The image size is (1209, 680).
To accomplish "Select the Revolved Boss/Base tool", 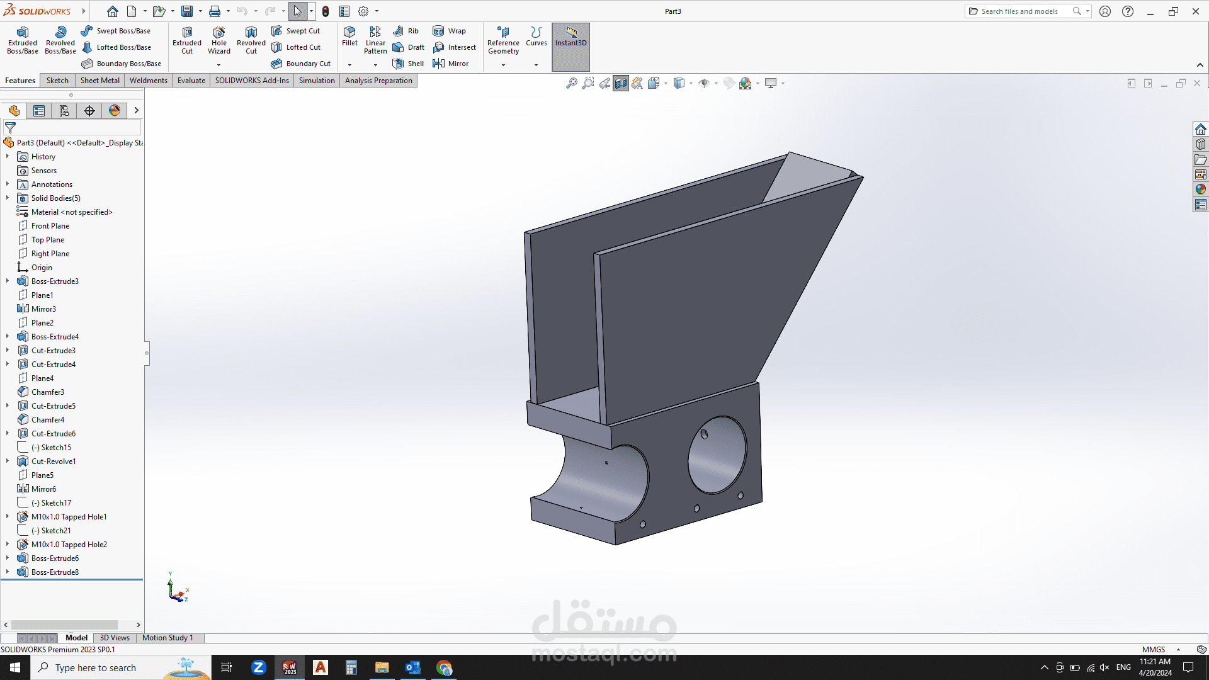I will click(60, 41).
